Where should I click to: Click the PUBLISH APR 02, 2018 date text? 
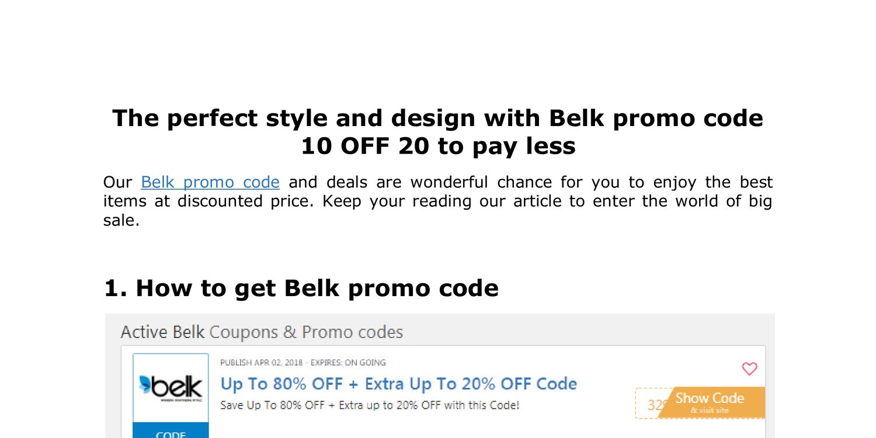(262, 363)
